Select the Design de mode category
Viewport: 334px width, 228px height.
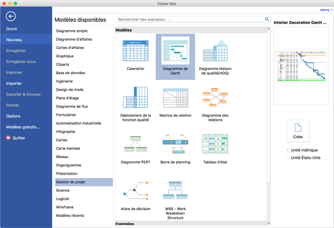point(84,89)
